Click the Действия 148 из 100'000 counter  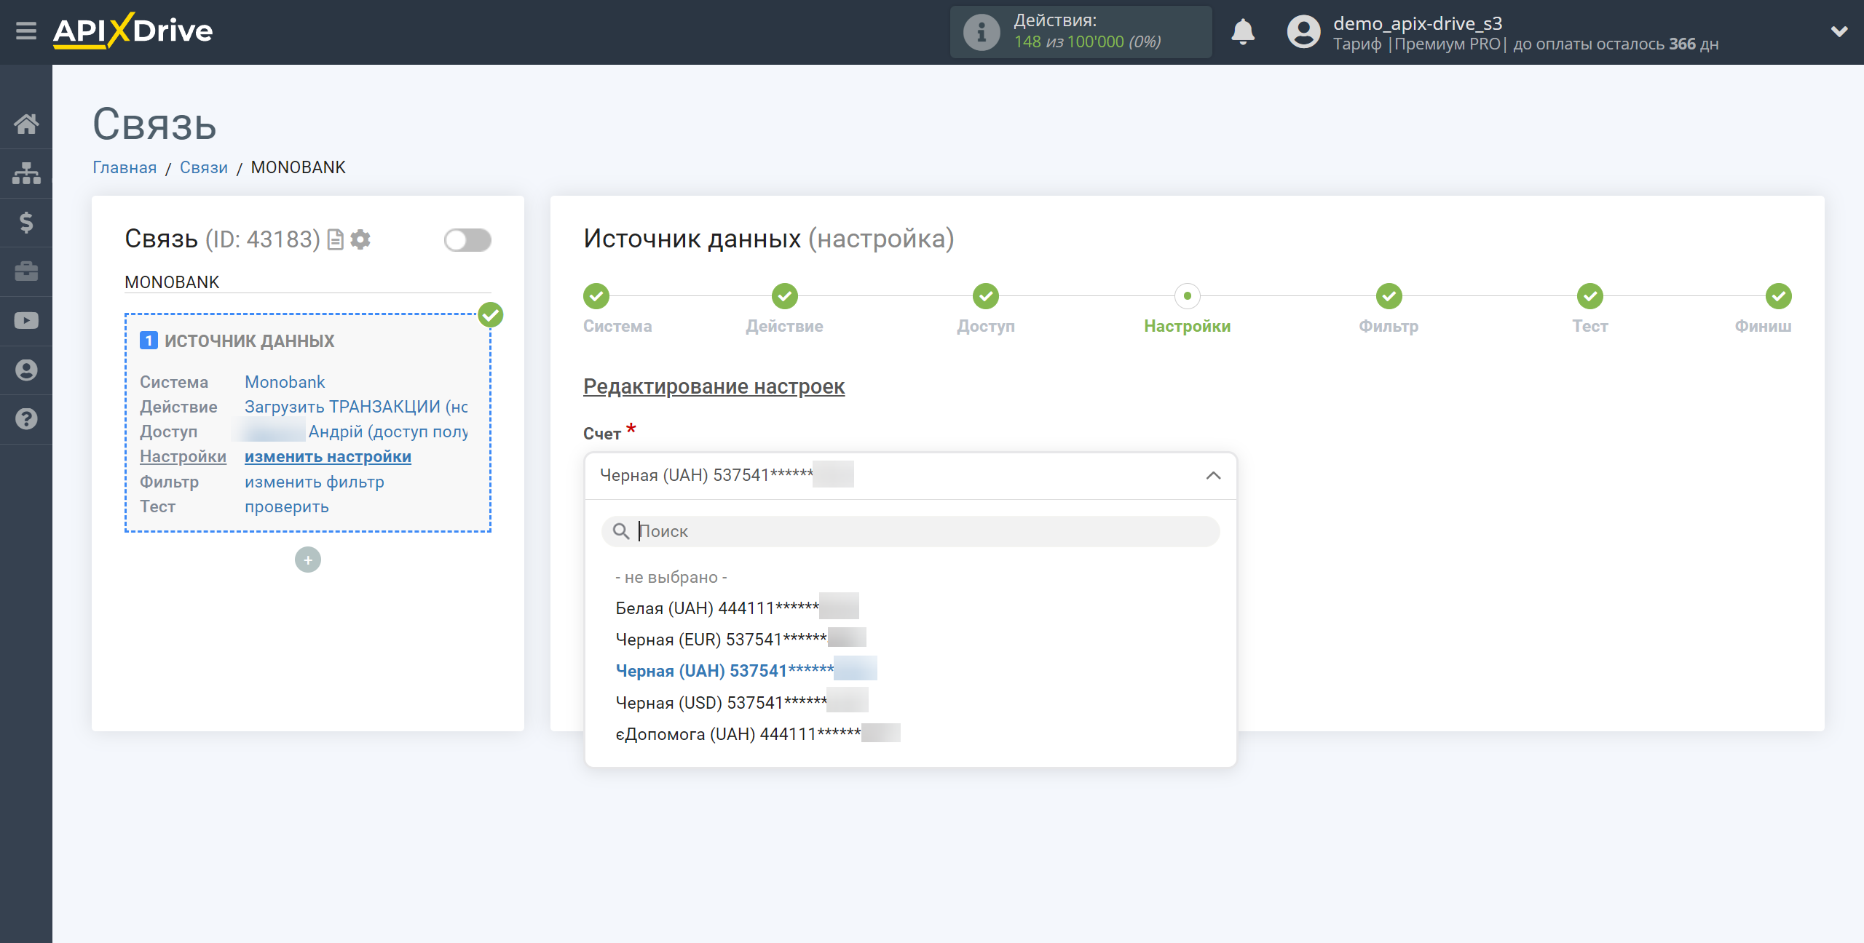pyautogui.click(x=1081, y=32)
